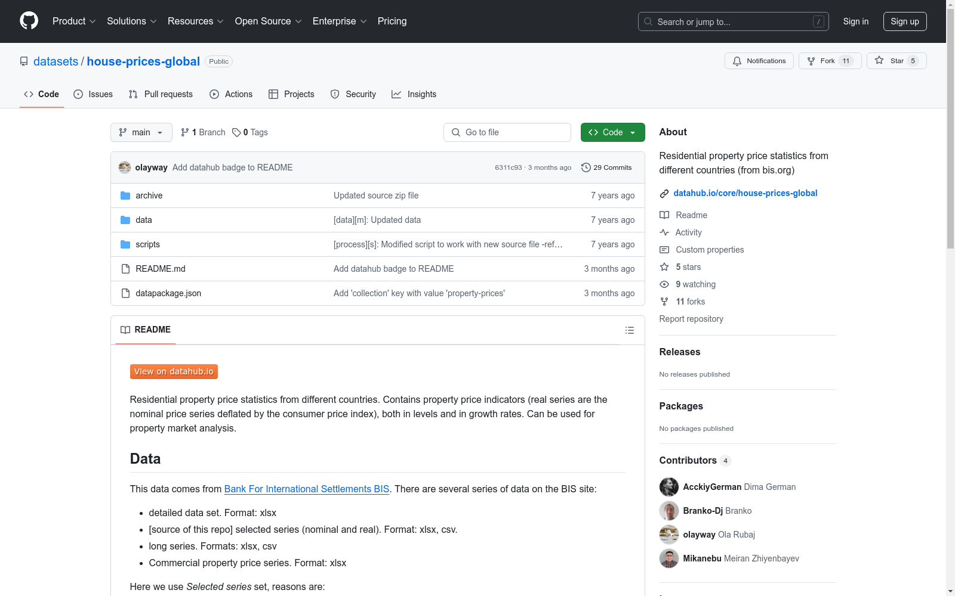Click the Report repository link
This screenshot has height=596, width=955.
[x=691, y=319]
